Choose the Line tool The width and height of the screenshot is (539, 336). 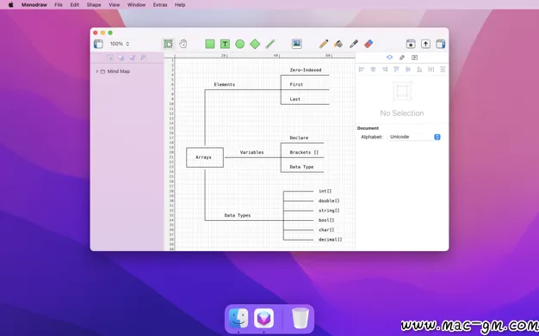tap(269, 44)
